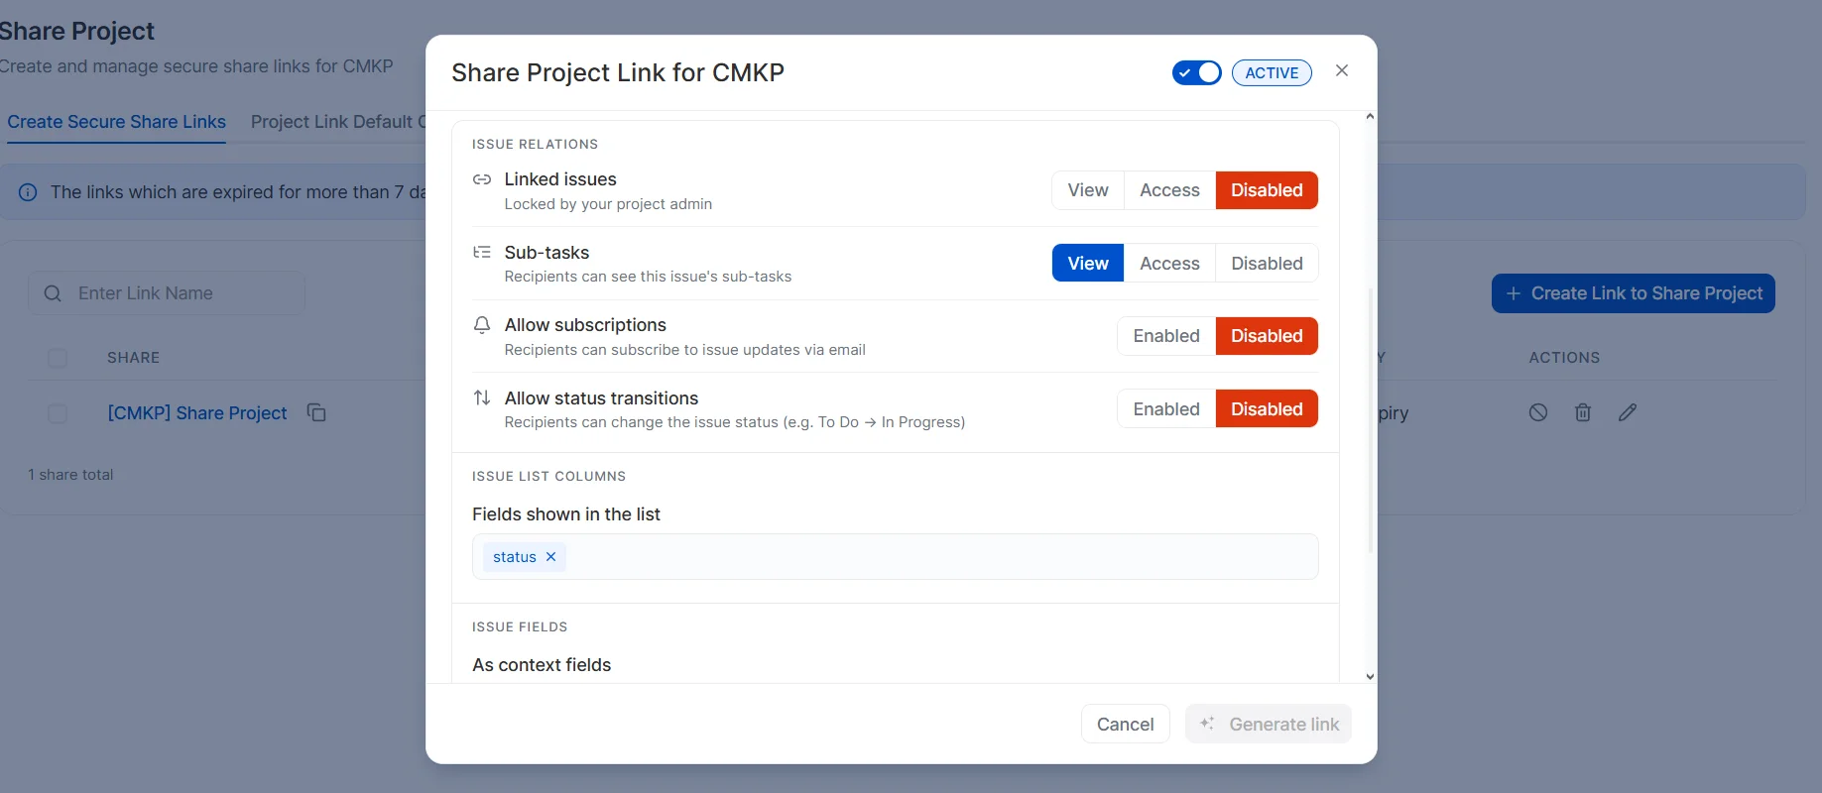Choose Disabled for Sub-tasks
This screenshot has width=1822, height=793.
coord(1267,264)
